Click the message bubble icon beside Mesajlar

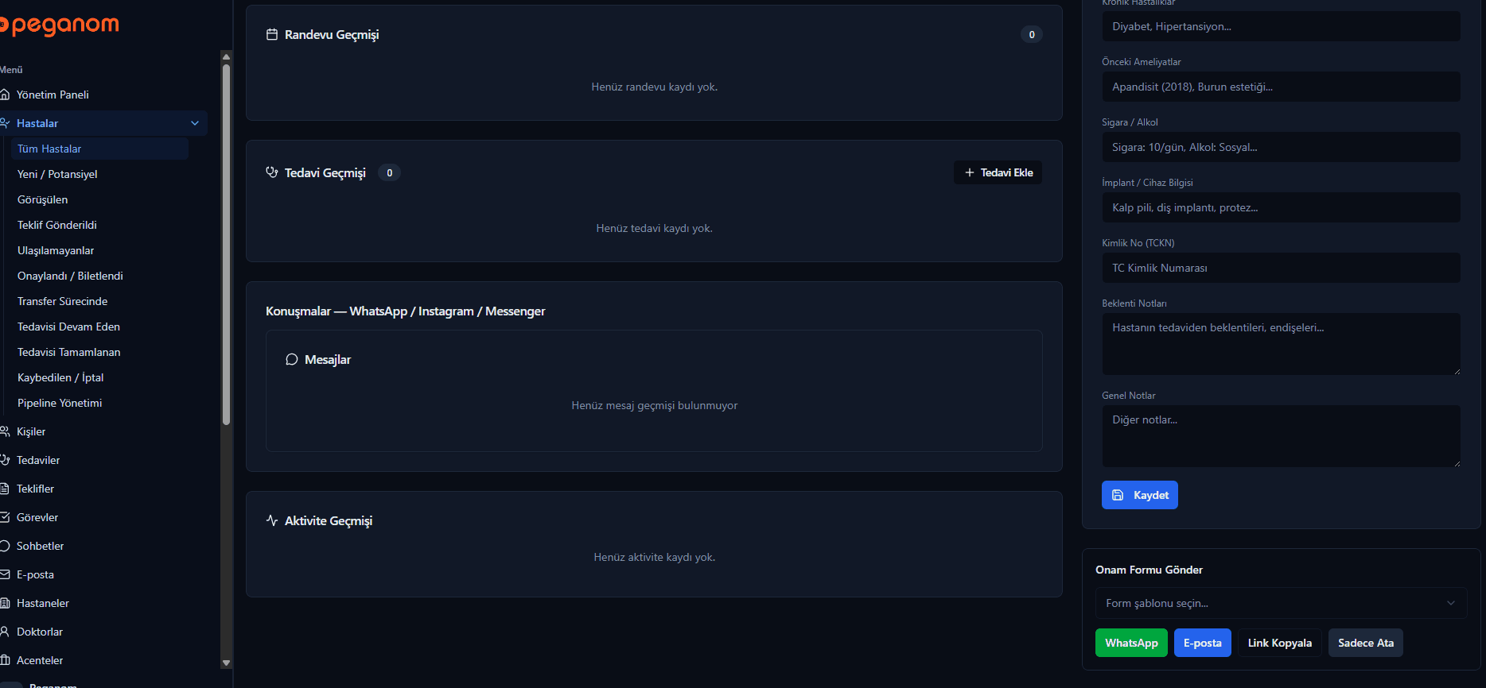point(292,359)
